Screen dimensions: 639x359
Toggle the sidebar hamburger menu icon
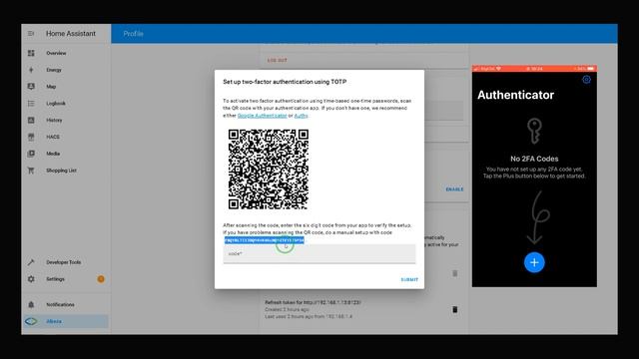[31, 33]
